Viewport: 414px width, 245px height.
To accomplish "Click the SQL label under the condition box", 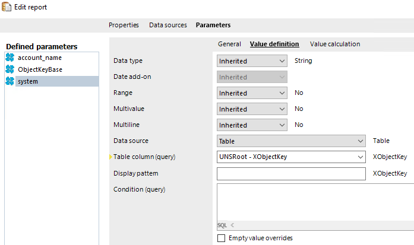I will 222,225.
